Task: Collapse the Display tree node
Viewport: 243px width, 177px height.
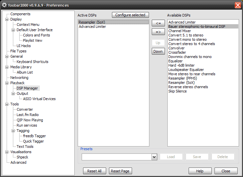Action: [7, 19]
